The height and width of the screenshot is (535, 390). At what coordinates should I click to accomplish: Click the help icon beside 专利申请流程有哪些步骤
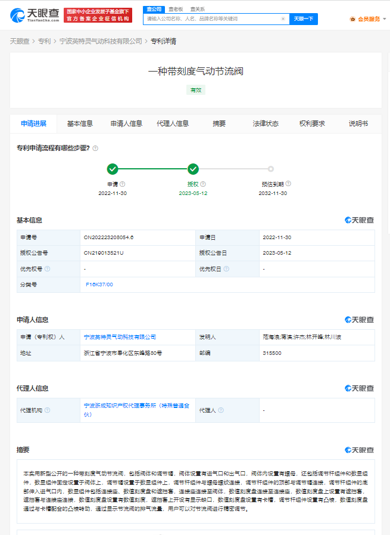[x=95, y=148]
